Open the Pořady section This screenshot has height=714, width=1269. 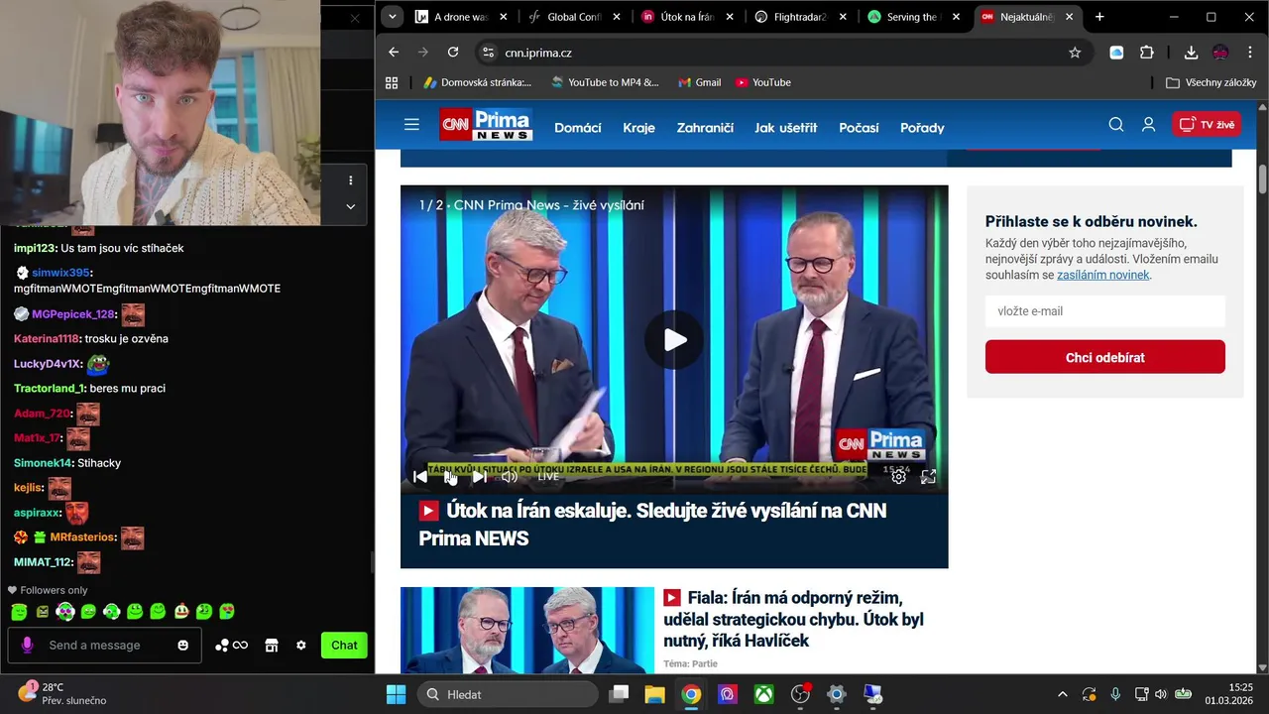[922, 128]
